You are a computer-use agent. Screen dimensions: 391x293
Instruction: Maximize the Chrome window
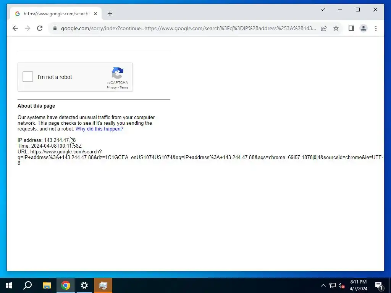[357, 10]
